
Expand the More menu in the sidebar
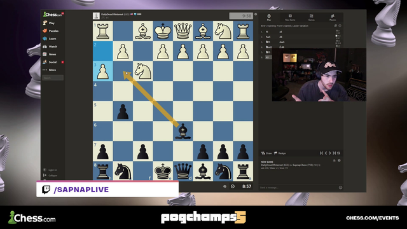(50, 70)
